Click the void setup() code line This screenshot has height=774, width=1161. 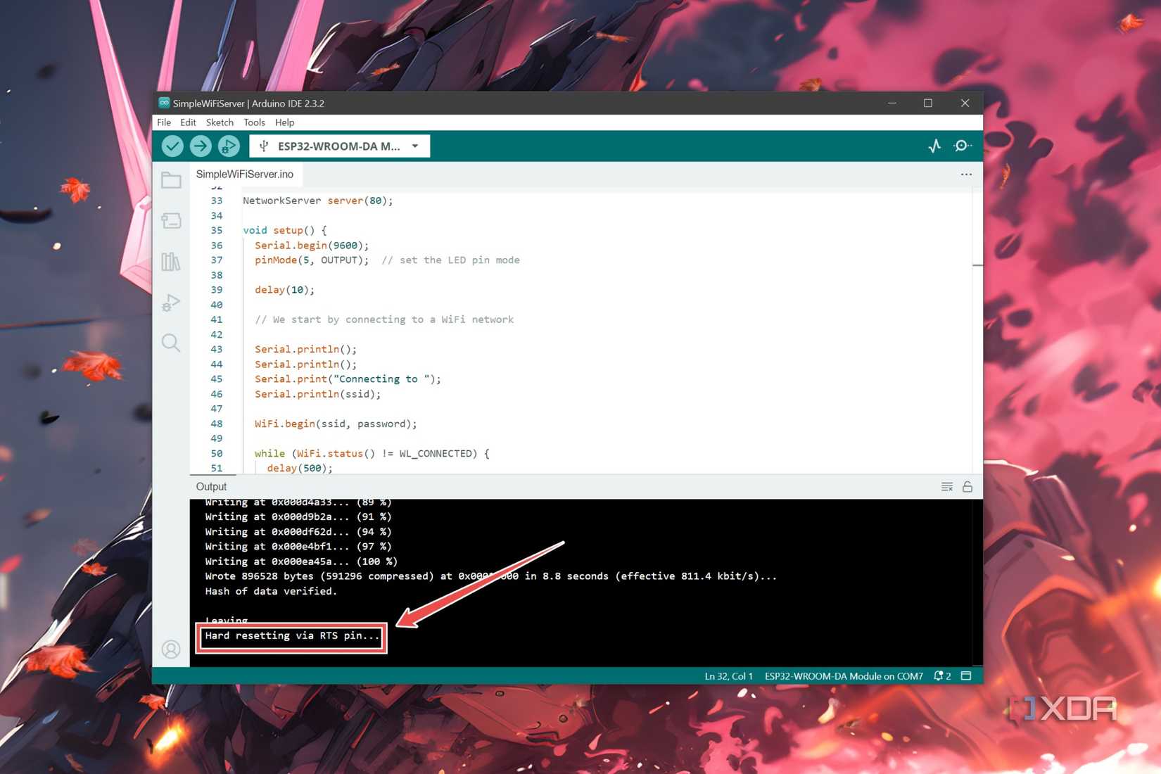[x=284, y=230]
